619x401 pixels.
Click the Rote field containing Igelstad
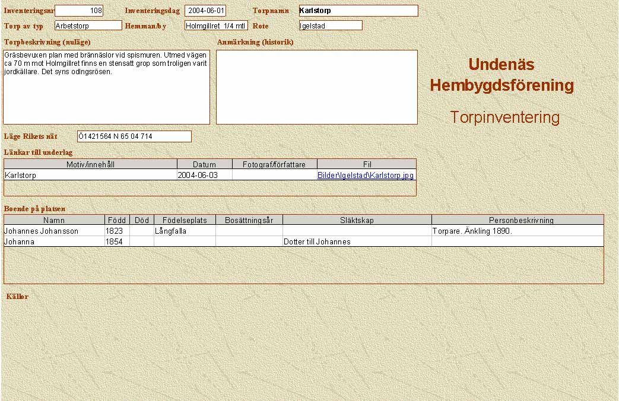click(x=331, y=26)
